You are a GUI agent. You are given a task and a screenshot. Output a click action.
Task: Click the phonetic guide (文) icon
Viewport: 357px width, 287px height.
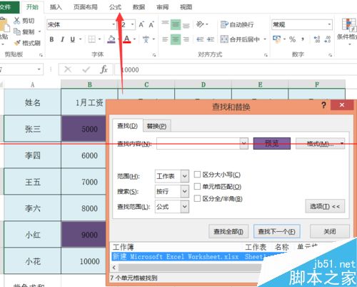point(146,39)
